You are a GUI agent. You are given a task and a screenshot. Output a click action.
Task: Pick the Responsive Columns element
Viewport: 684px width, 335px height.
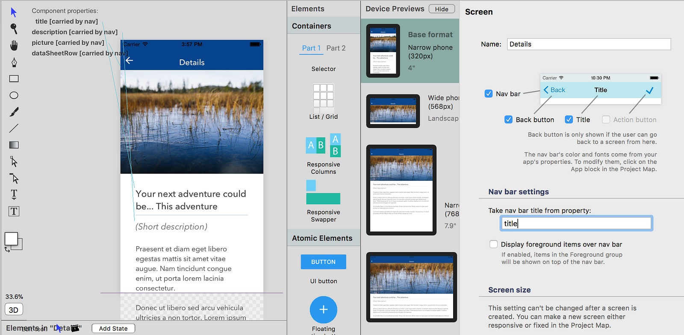pyautogui.click(x=324, y=155)
